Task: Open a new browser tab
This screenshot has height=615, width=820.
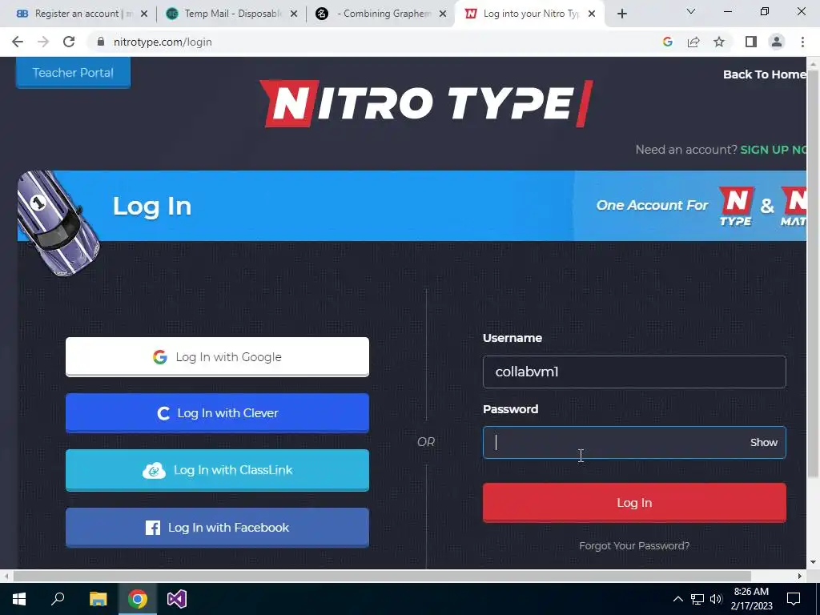Action: coord(621,14)
